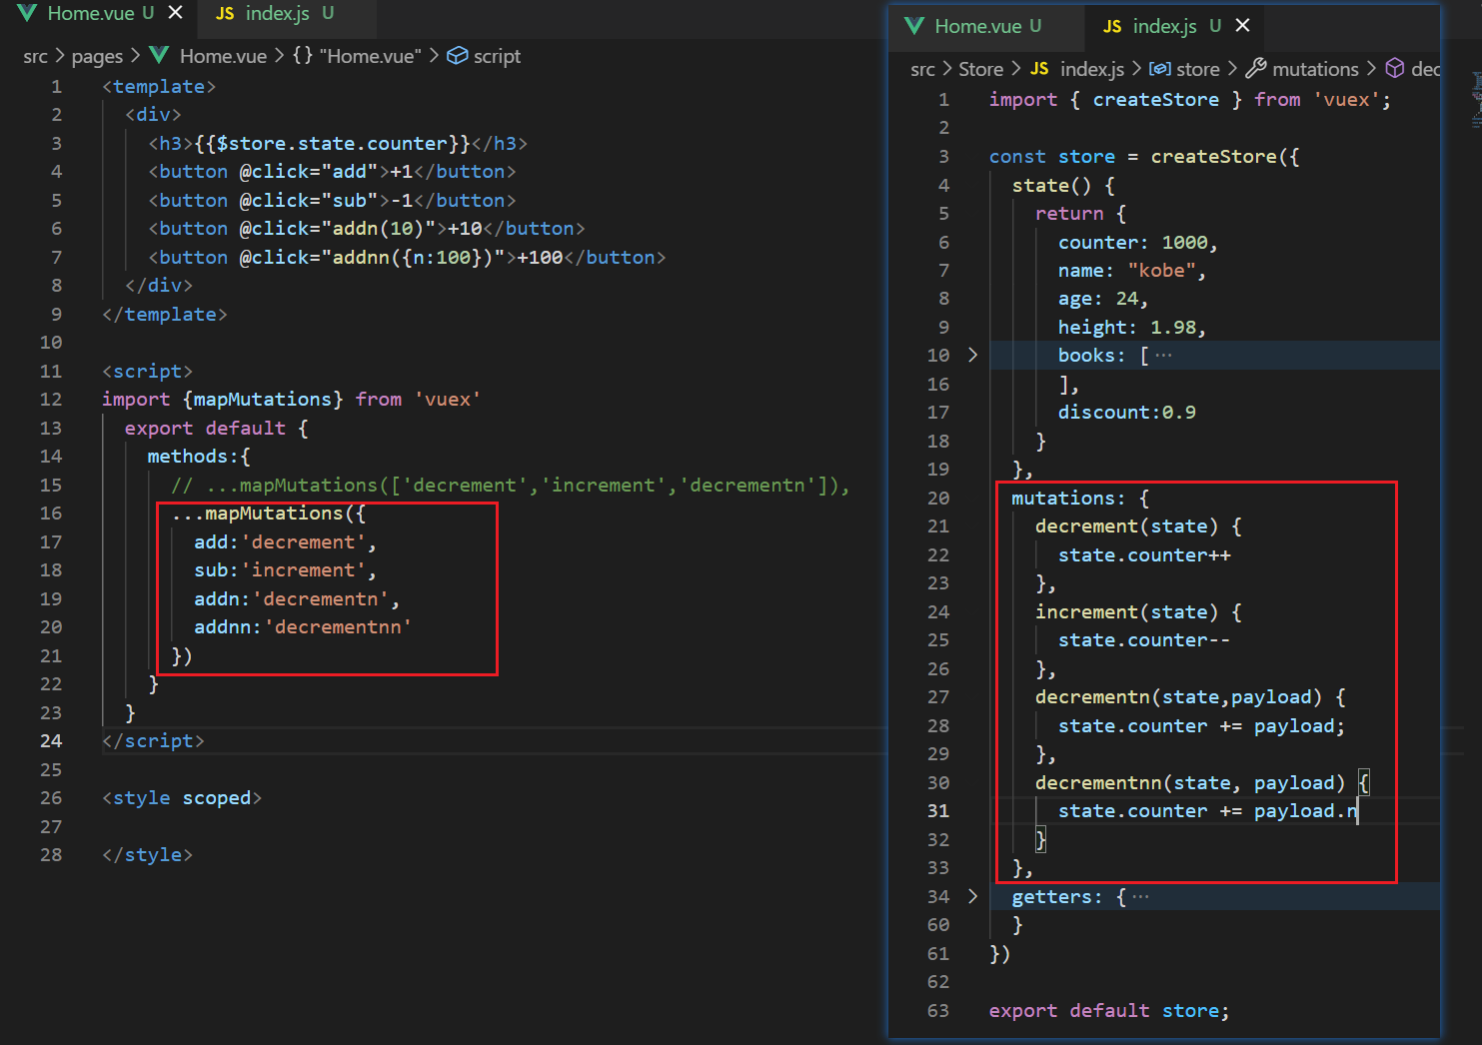Click "addnn:'decrementnn'" in Home.vue code

(303, 627)
